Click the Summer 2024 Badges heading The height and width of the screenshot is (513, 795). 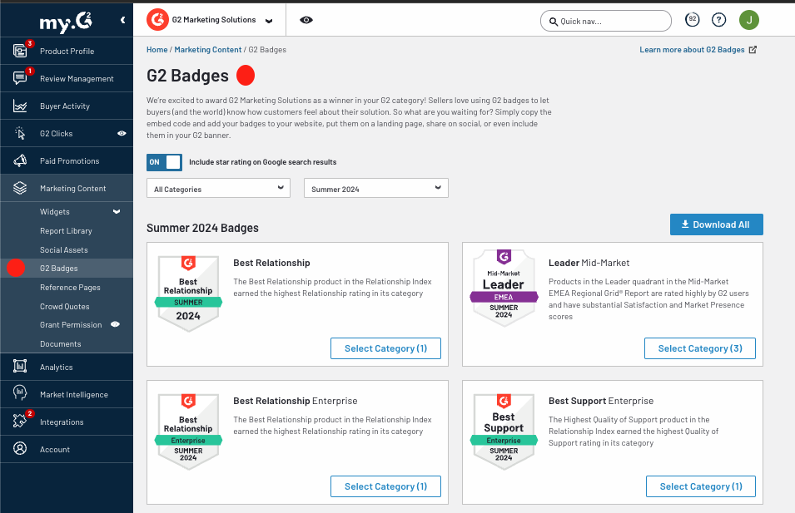pos(202,228)
